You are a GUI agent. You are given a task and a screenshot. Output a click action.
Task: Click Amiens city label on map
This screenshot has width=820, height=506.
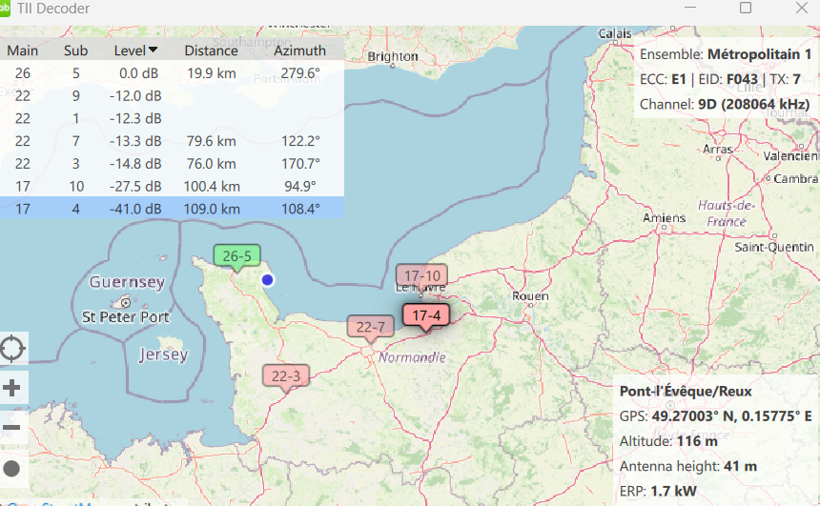point(665,218)
